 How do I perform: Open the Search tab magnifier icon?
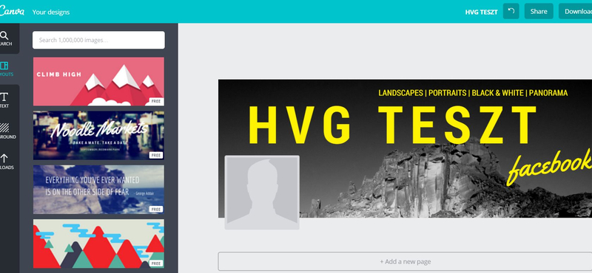click(x=4, y=35)
